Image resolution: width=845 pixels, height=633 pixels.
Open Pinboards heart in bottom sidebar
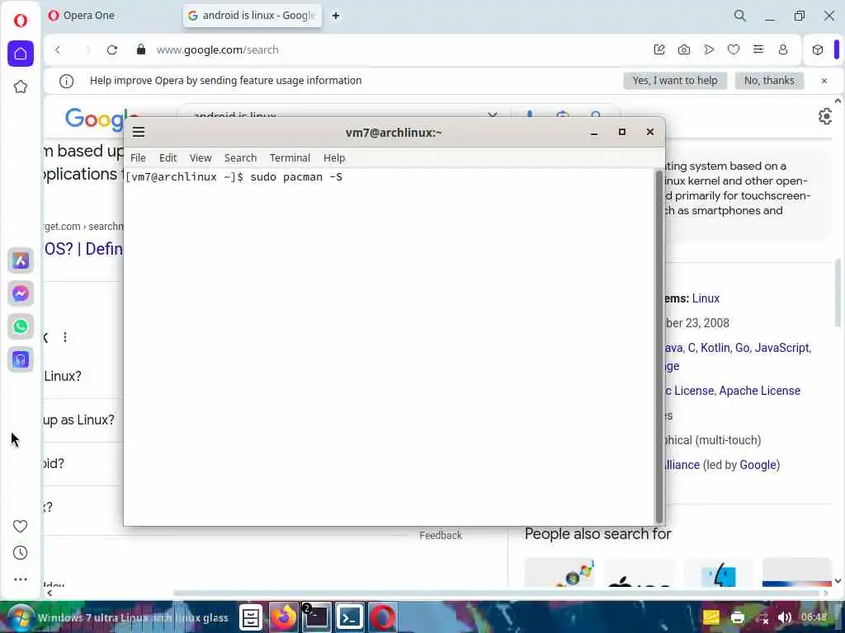[20, 526]
